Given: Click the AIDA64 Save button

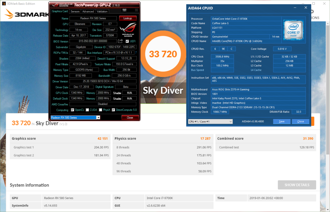Looking at the screenshot, I should pyautogui.click(x=282, y=121).
